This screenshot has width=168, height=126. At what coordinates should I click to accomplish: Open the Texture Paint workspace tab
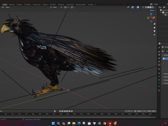(37, 5)
